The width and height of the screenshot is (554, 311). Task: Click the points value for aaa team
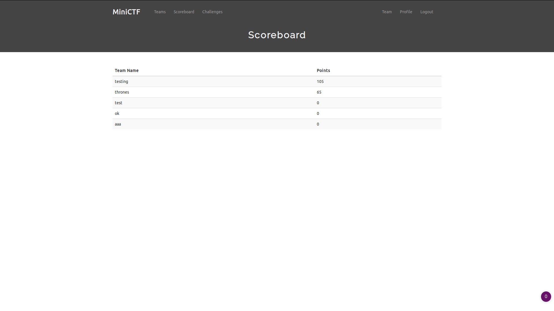coord(318,124)
